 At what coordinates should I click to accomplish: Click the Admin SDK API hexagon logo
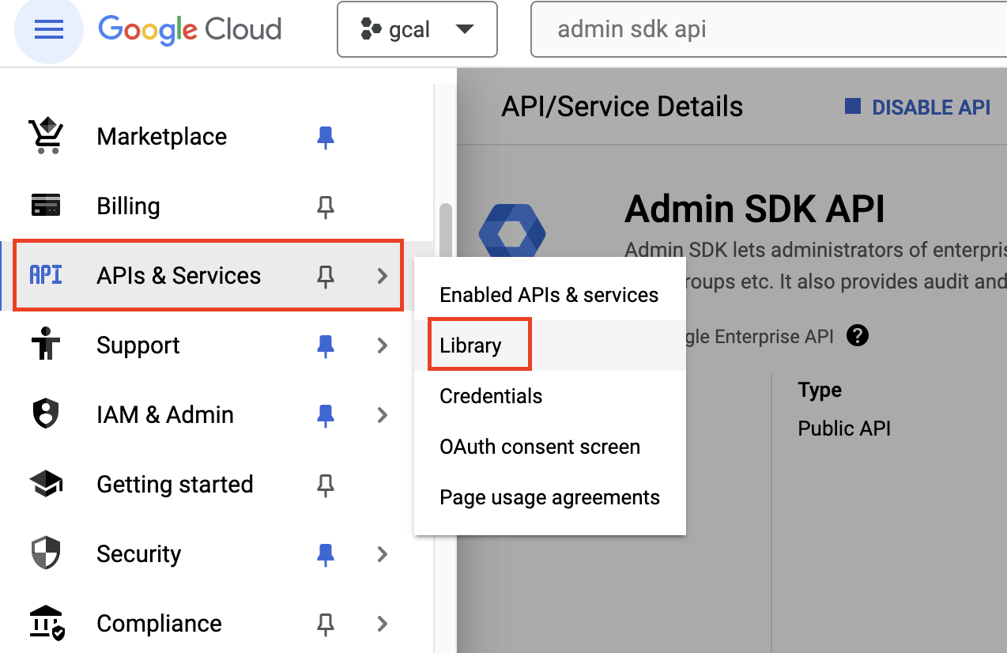tap(512, 230)
